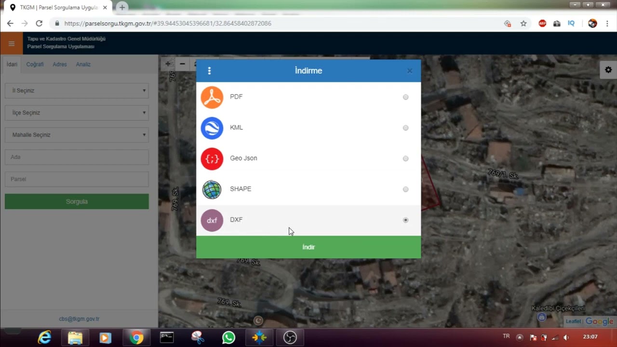The height and width of the screenshot is (347, 617).
Task: Show hidden system tray icons
Action: [520, 337]
